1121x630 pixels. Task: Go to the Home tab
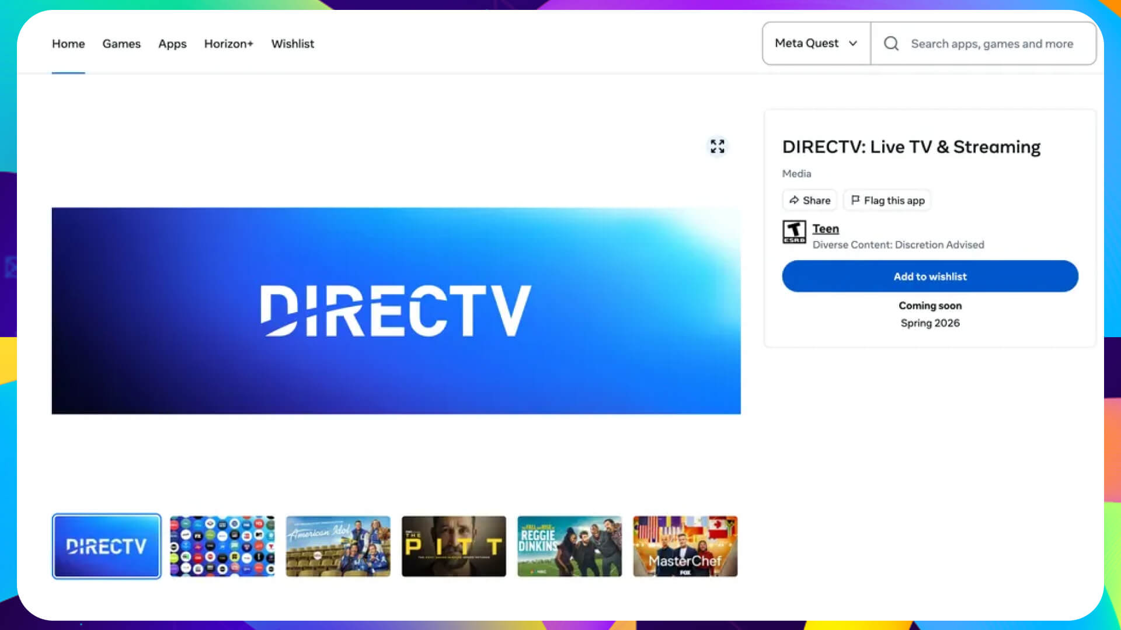coord(68,44)
